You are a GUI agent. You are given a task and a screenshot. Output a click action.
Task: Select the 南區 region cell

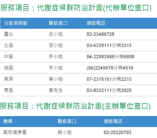click(9, 68)
